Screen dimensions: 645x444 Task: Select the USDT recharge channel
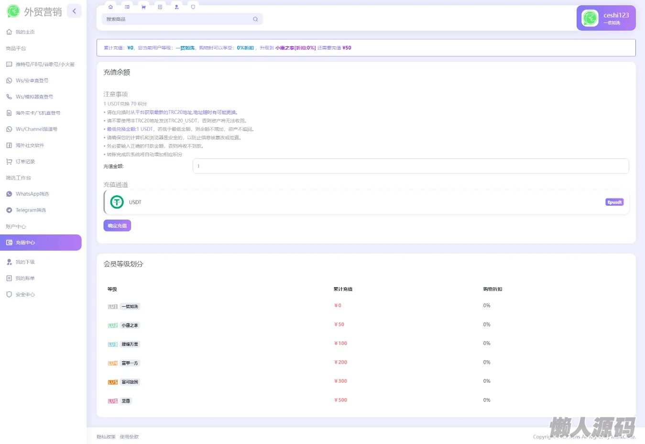366,202
